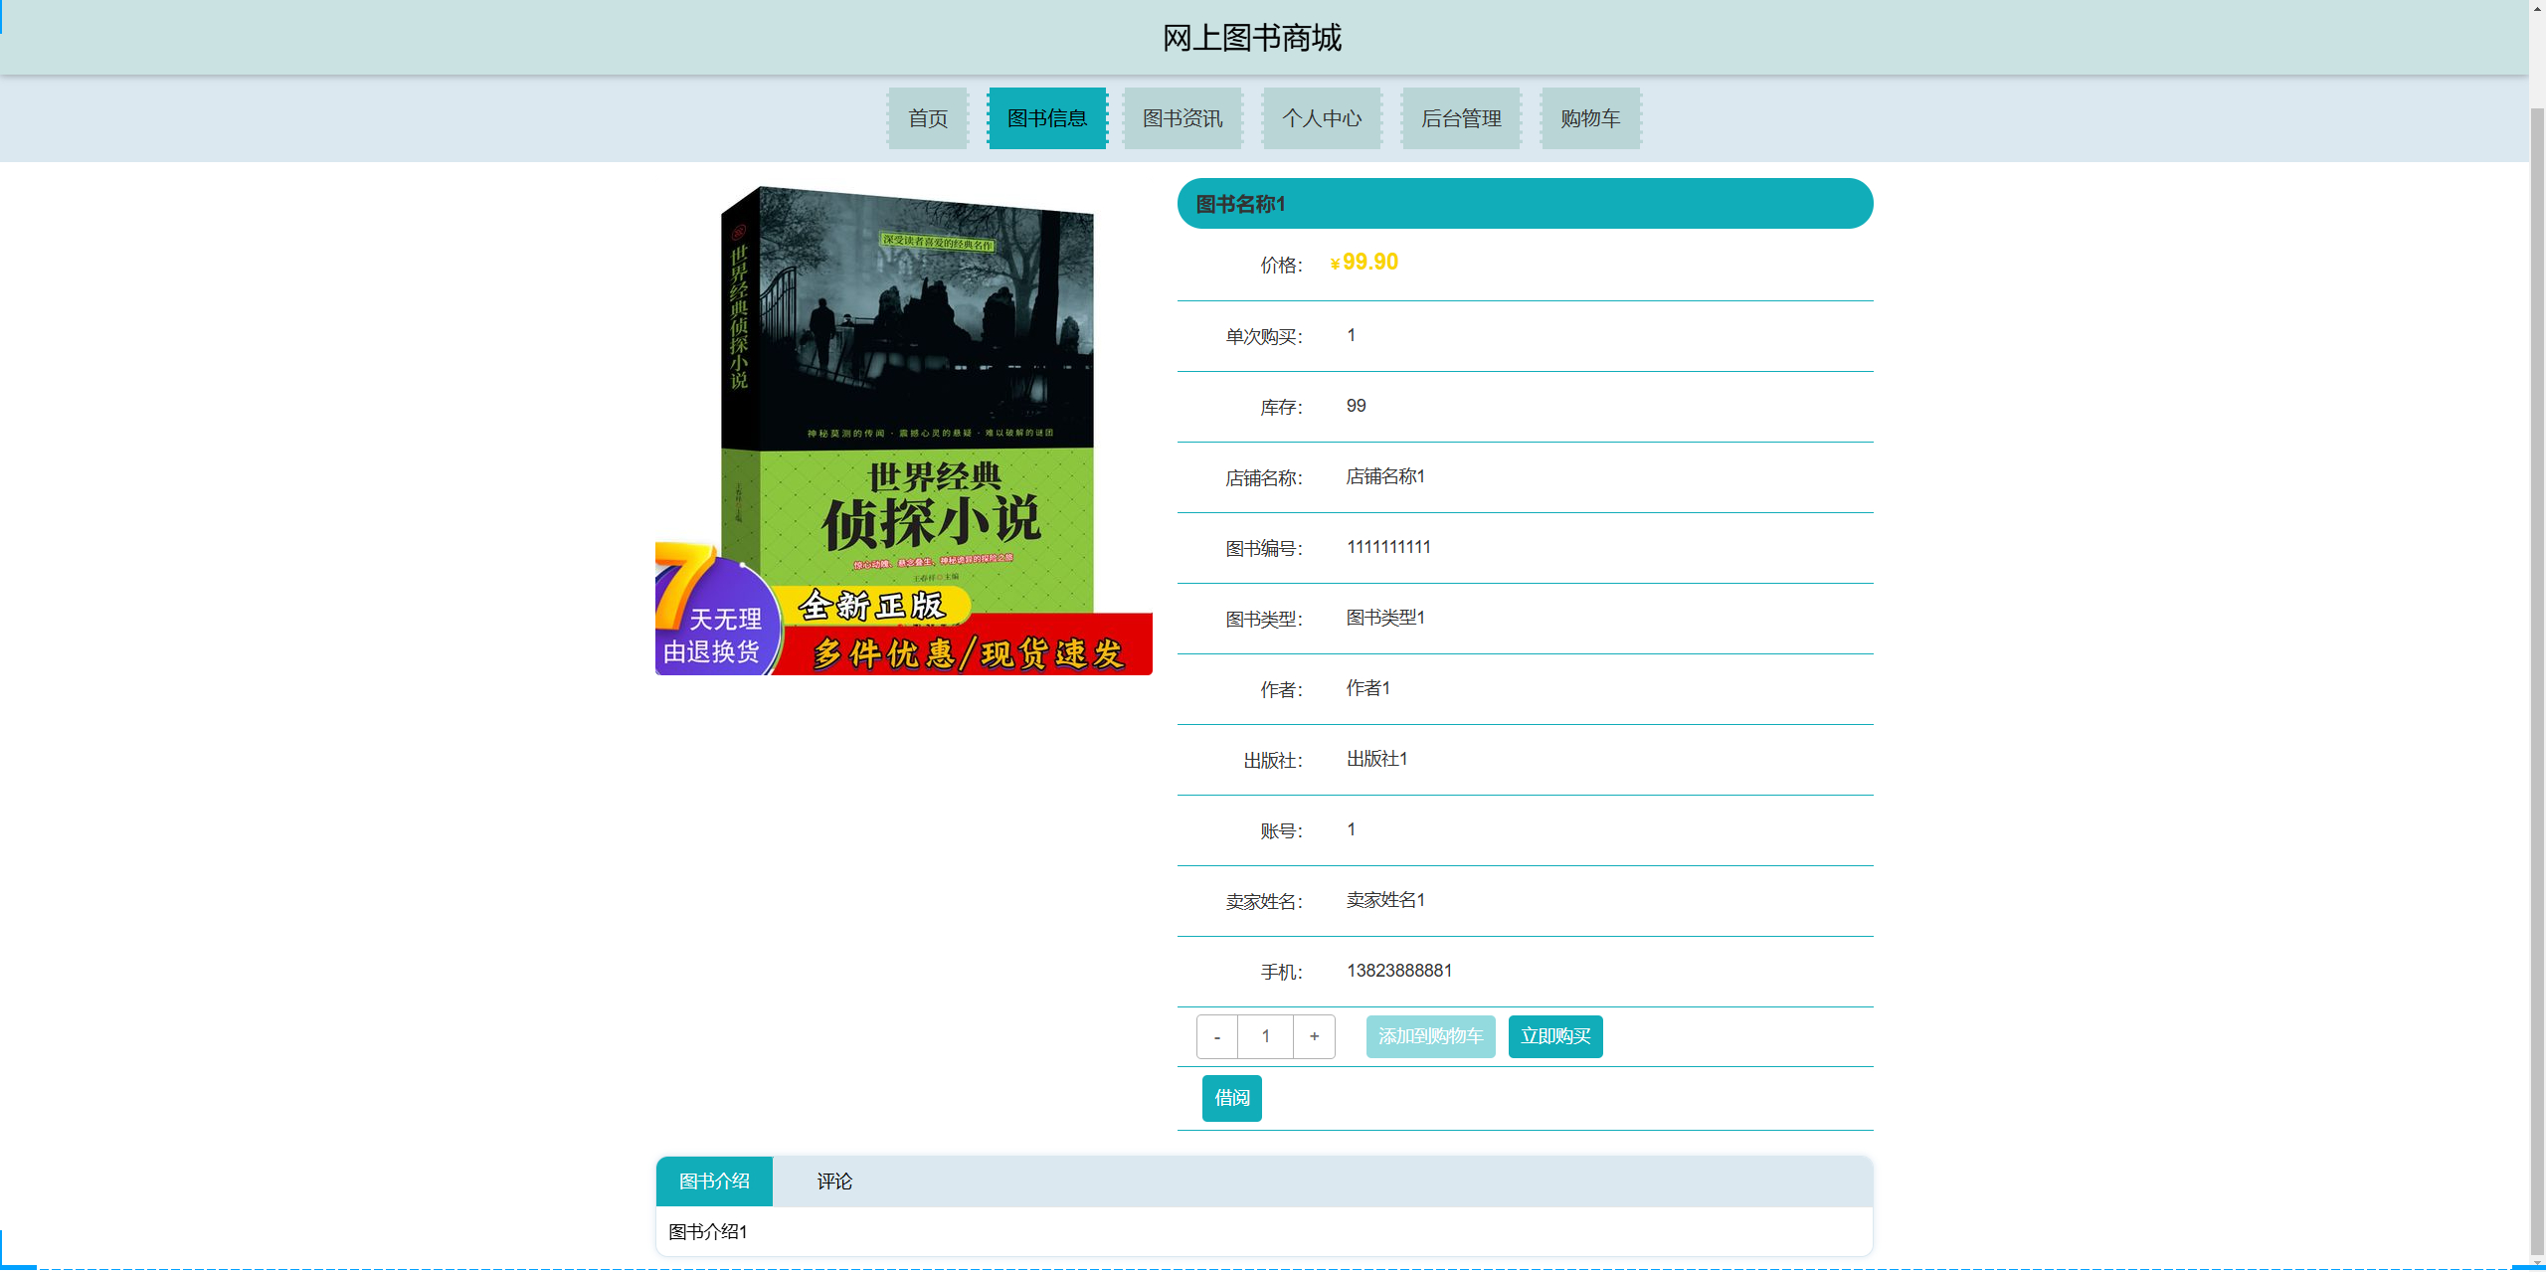Click 立即购买 to buy now
The width and height of the screenshot is (2546, 1272).
[x=1554, y=1036]
